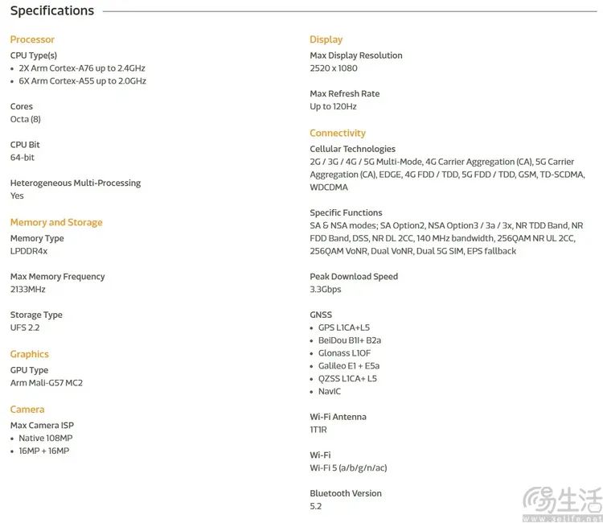This screenshot has width=603, height=523.
Task: Select the GPS L1CA+L5 list item
Action: pyautogui.click(x=344, y=327)
